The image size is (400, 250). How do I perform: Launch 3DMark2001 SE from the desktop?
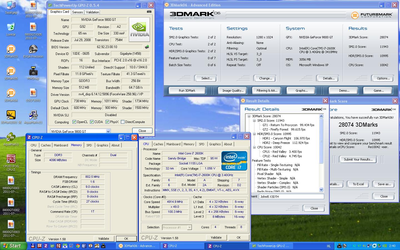tap(11, 115)
